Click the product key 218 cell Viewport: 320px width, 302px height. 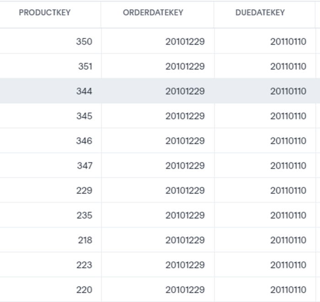pyautogui.click(x=85, y=240)
